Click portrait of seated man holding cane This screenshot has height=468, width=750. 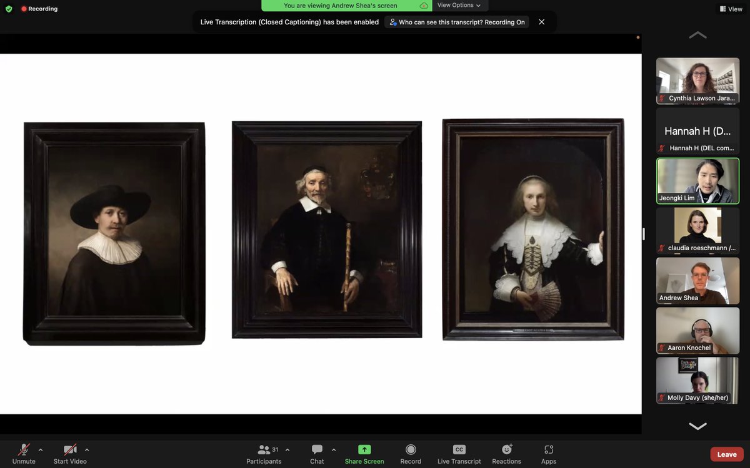[327, 230]
